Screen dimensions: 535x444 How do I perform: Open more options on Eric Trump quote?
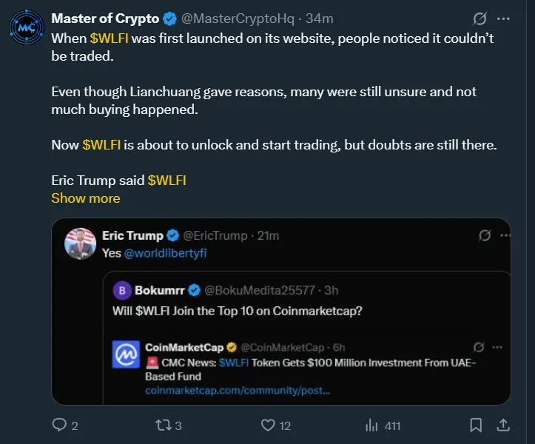(505, 235)
